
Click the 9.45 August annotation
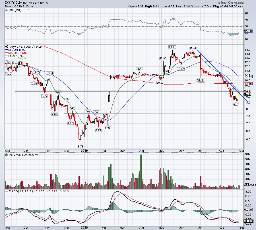[x=232, y=89]
